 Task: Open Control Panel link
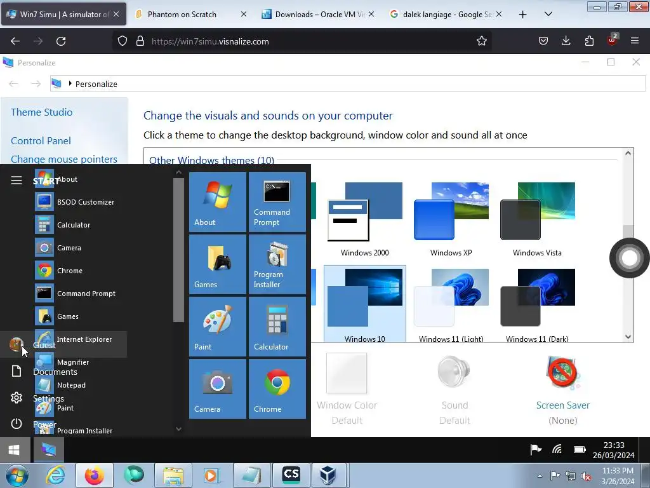click(x=41, y=140)
